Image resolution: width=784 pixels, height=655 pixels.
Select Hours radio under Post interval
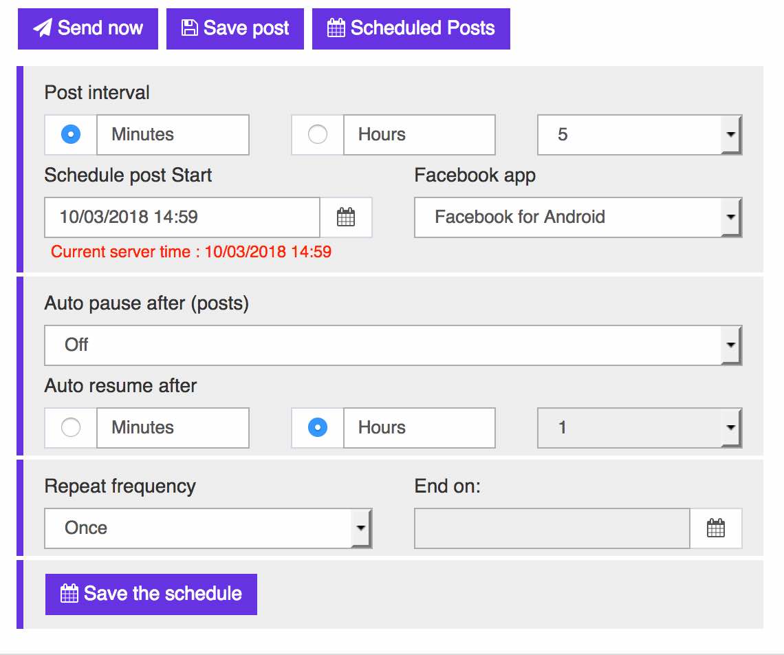coord(318,135)
